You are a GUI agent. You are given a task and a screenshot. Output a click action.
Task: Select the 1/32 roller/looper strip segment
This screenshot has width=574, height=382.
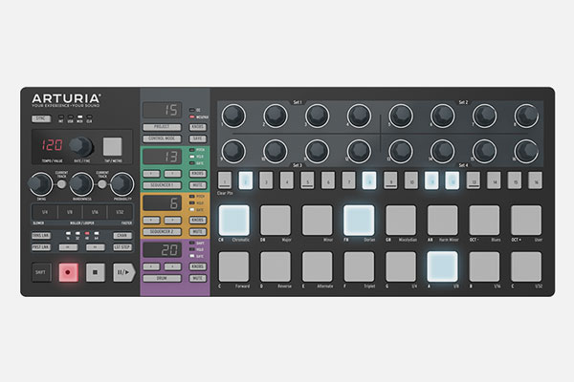click(120, 212)
